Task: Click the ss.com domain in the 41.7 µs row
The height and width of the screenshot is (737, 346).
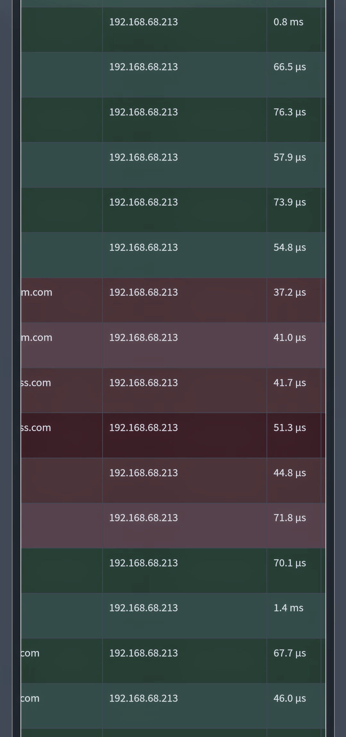Action: coord(36,383)
